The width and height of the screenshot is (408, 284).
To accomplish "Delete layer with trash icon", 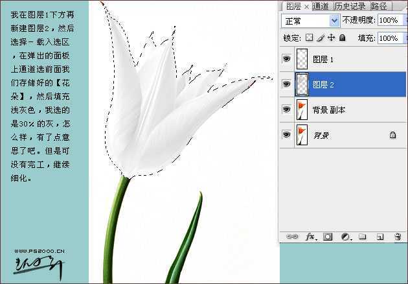I will tap(398, 237).
